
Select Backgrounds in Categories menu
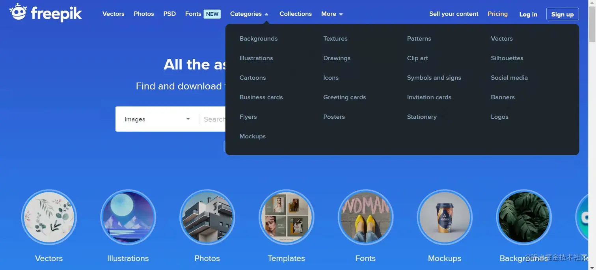point(259,39)
